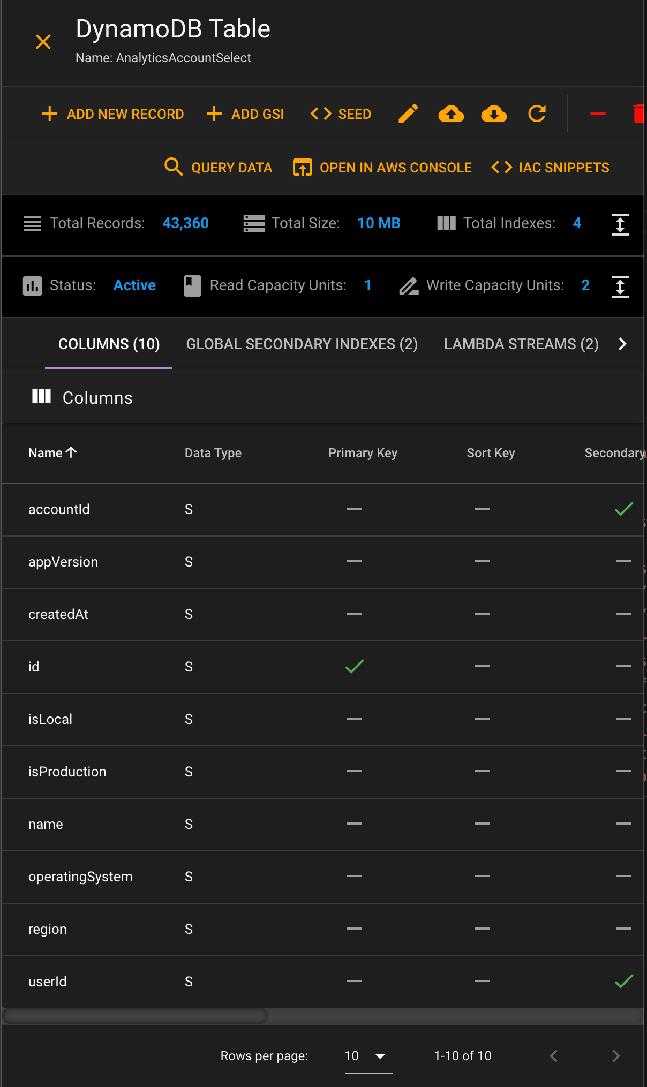Viewport: 647px width, 1087px height.
Task: Expand the Total Records stats row
Action: [620, 224]
